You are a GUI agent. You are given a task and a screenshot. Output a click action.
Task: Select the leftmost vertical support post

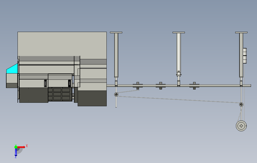(116, 55)
